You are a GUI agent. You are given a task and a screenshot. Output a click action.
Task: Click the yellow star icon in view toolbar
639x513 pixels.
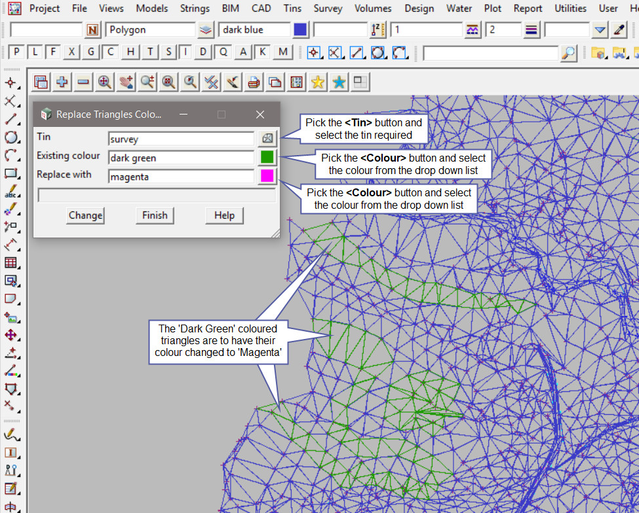(318, 82)
